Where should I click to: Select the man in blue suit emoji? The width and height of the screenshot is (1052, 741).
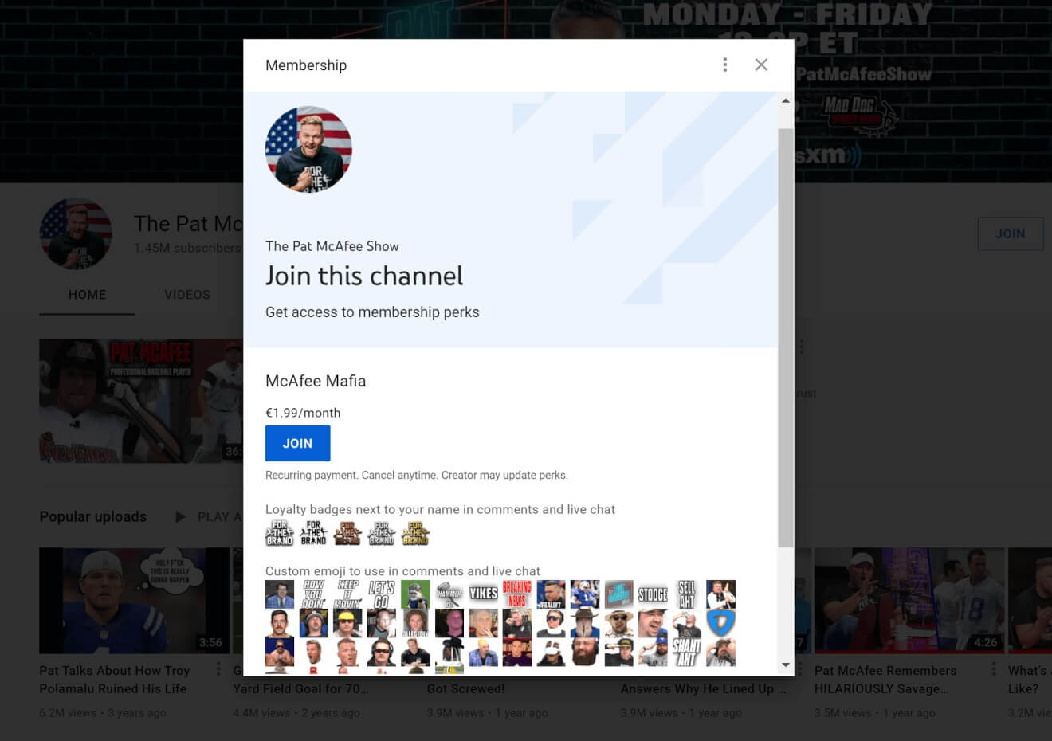pos(280,594)
